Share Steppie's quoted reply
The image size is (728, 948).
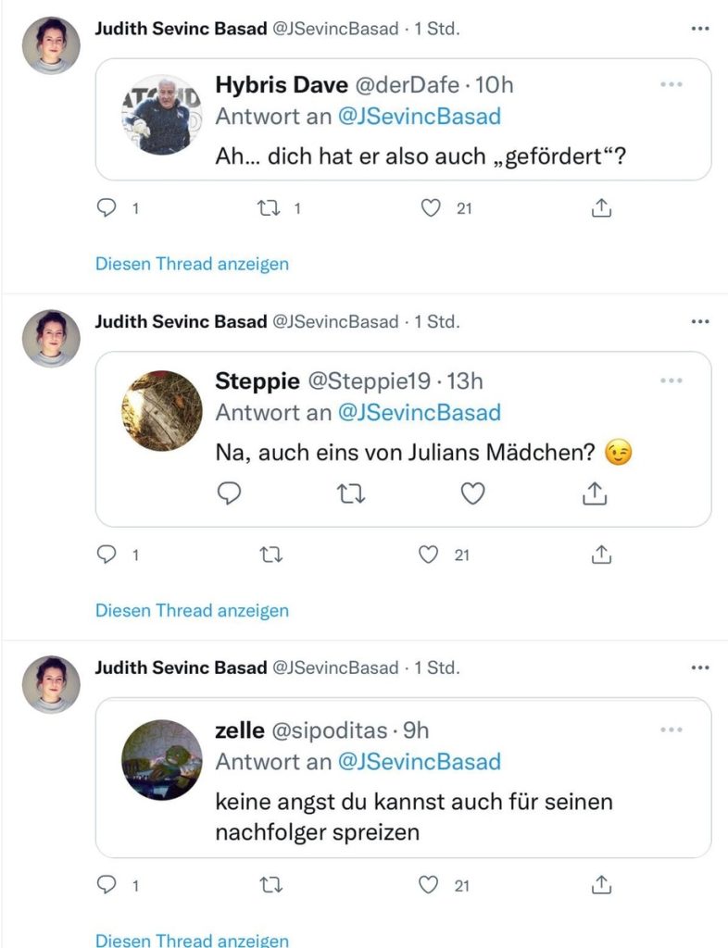point(594,494)
